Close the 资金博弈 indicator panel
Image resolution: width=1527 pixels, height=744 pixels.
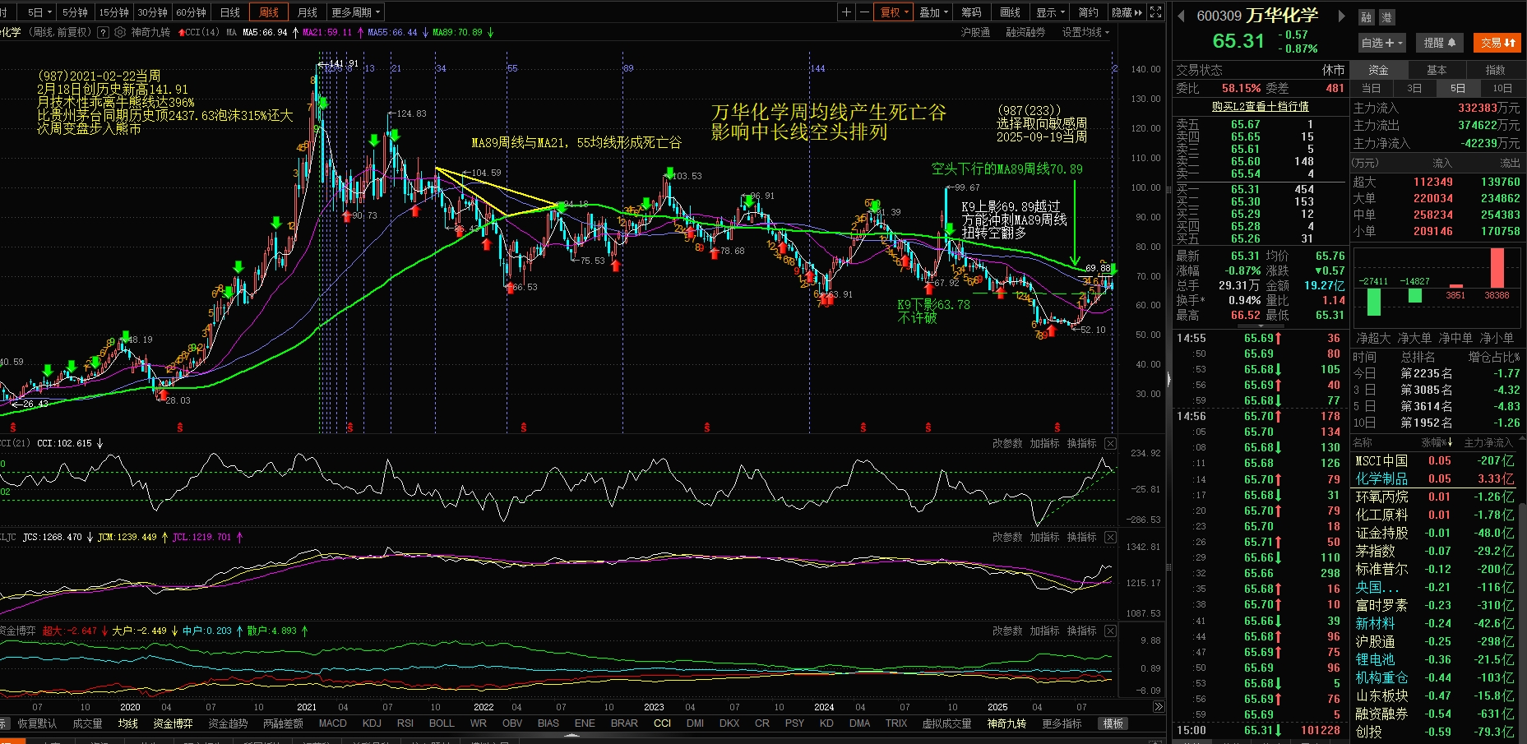(1110, 631)
